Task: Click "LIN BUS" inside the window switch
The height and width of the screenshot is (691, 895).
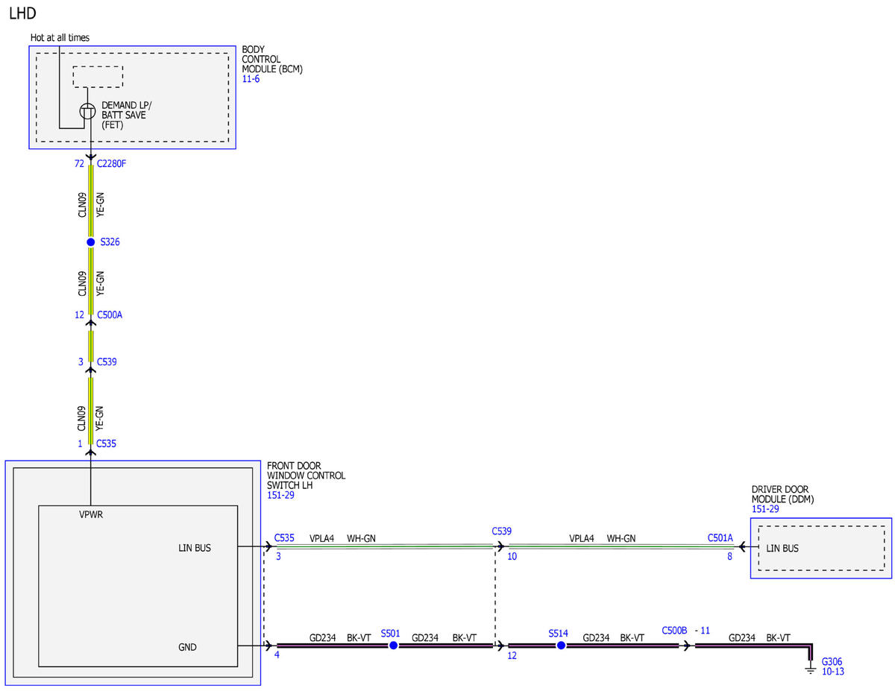Action: coord(195,548)
